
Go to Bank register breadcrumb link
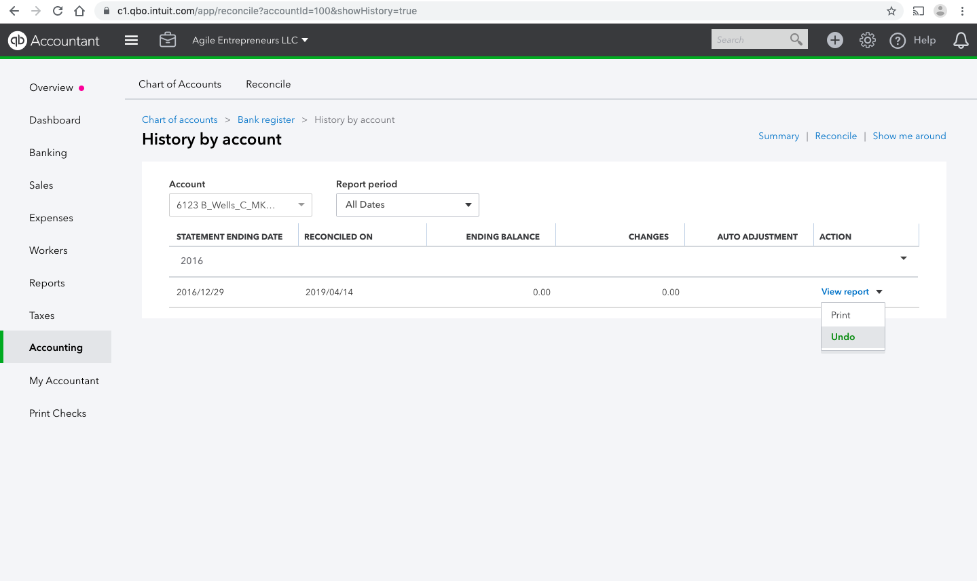tap(266, 119)
